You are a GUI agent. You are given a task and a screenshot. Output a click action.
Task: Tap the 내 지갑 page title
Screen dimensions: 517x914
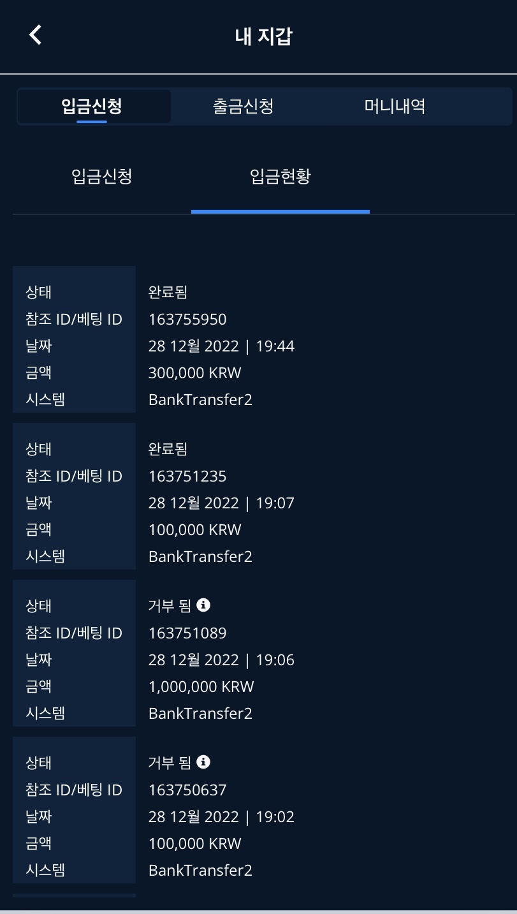coord(263,36)
